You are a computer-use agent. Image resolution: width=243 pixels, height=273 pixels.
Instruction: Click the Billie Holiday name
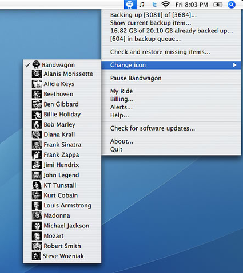(x=62, y=115)
